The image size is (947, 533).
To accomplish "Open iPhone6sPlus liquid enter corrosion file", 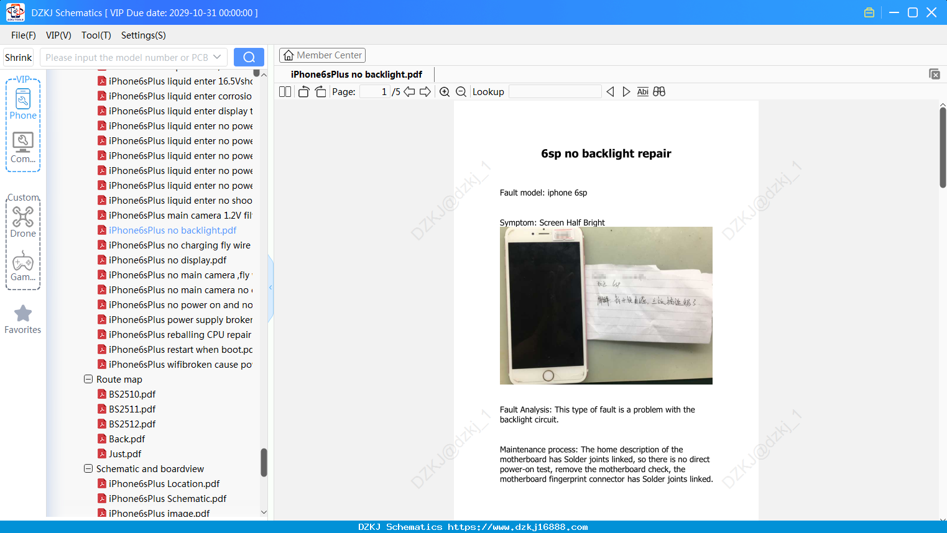I will 180,96.
